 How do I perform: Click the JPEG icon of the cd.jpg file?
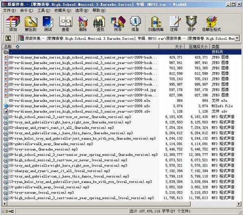pyautogui.click(x=6, y=90)
